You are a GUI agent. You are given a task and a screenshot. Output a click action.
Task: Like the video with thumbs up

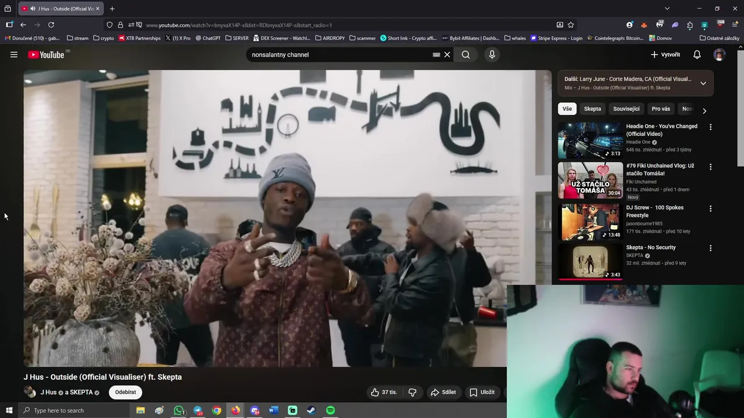[384, 392]
